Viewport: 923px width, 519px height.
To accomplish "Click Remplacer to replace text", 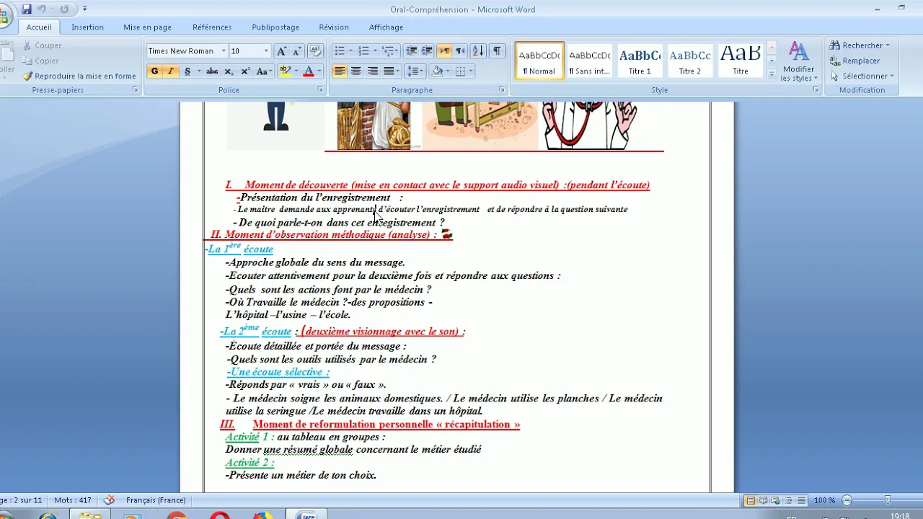I will tap(854, 61).
